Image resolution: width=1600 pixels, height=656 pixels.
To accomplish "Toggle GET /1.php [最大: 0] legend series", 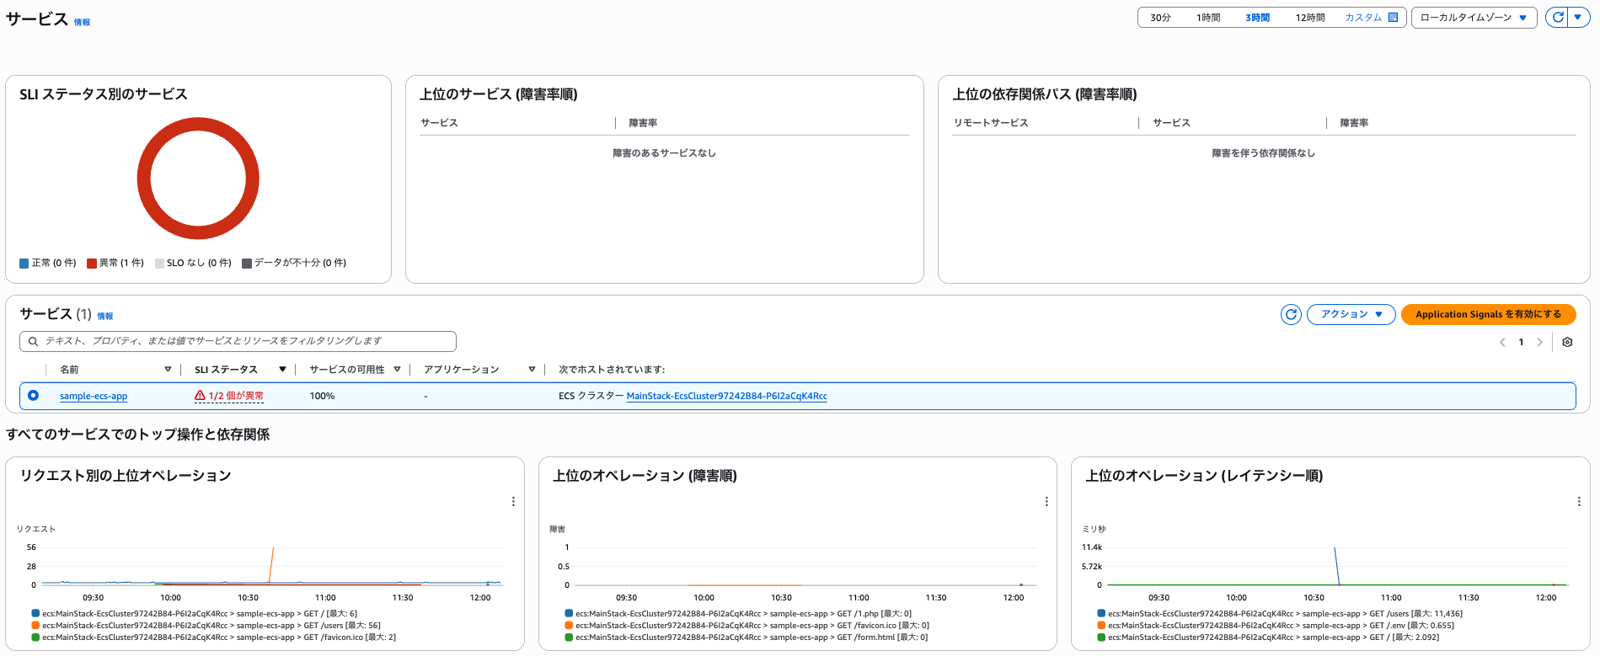I will [x=738, y=614].
